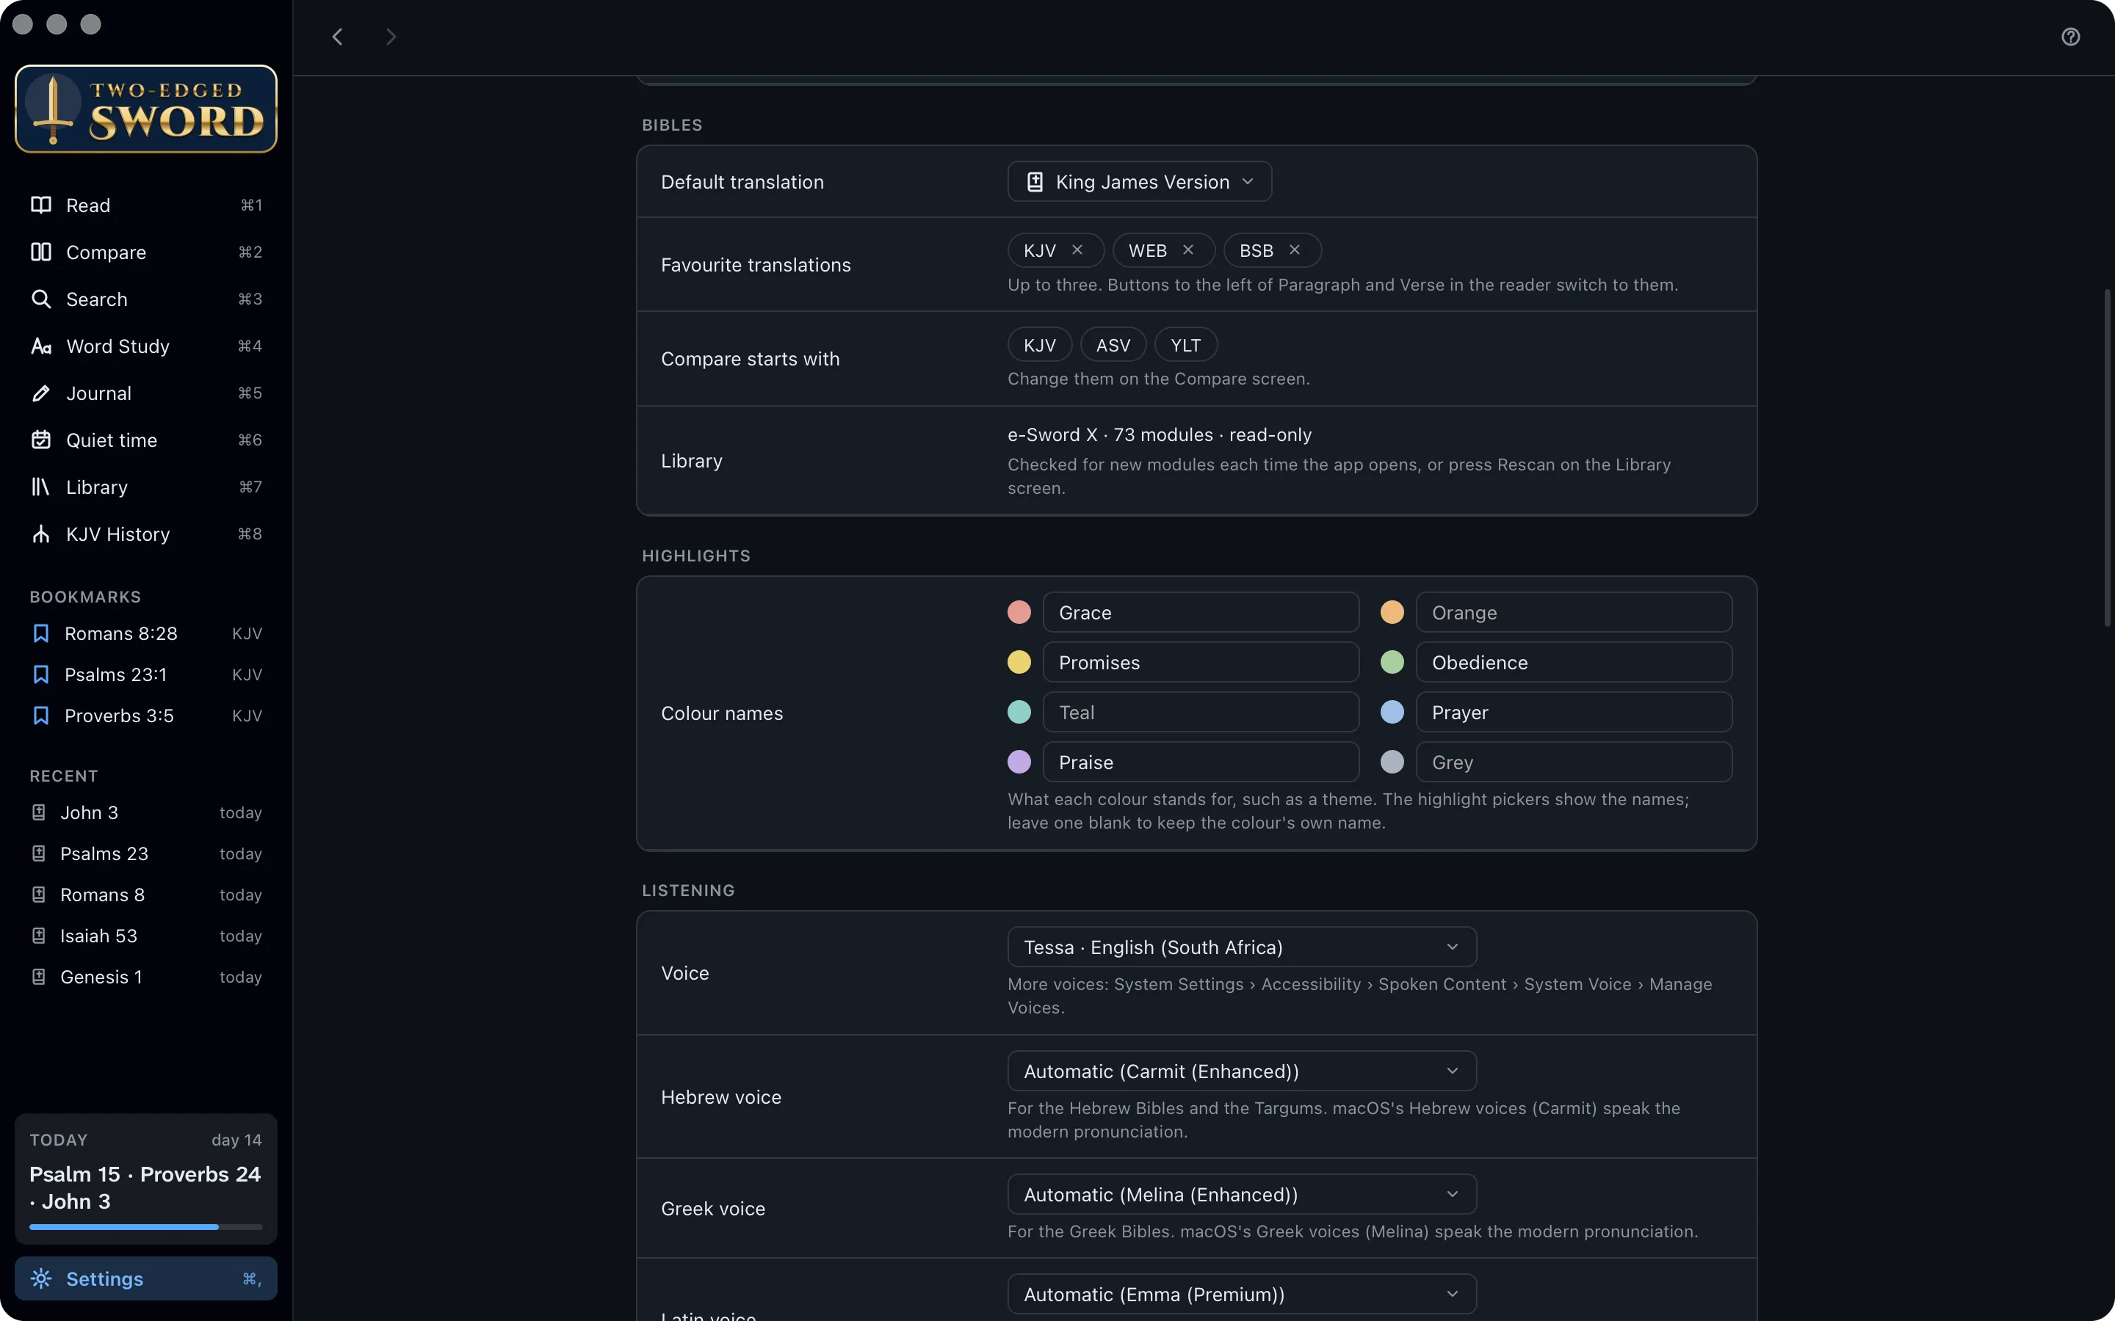Image resolution: width=2115 pixels, height=1321 pixels.
Task: Go forward with the right chevron arrow
Action: (391, 37)
